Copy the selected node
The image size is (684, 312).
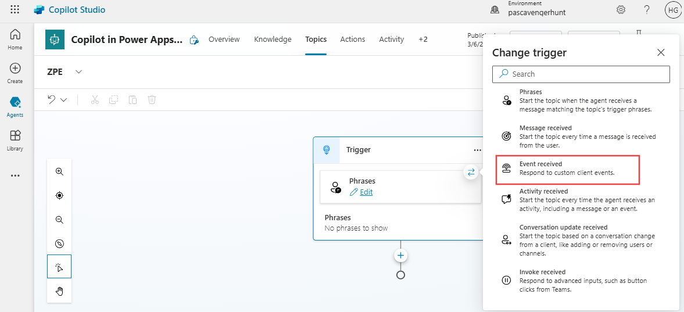click(x=114, y=99)
